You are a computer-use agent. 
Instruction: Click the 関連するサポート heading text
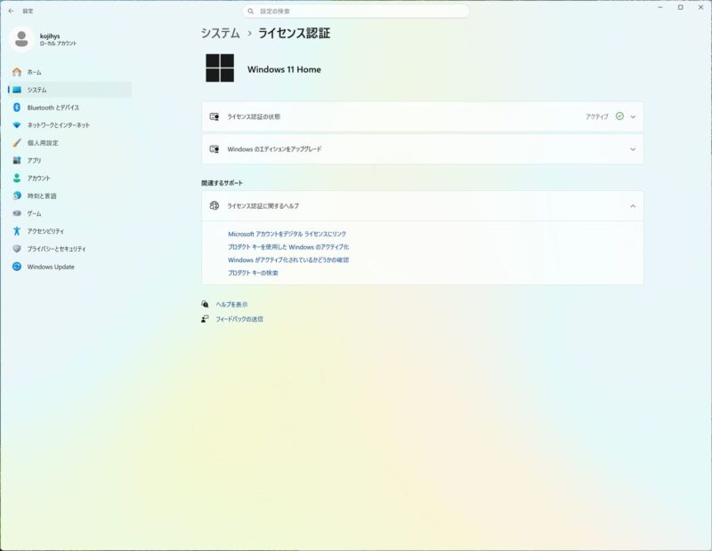(222, 183)
